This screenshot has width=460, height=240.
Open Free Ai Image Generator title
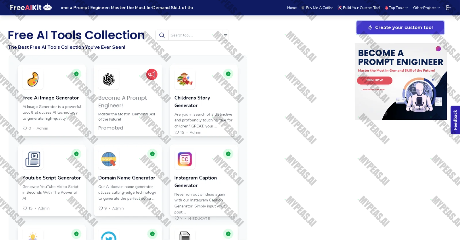point(51,98)
